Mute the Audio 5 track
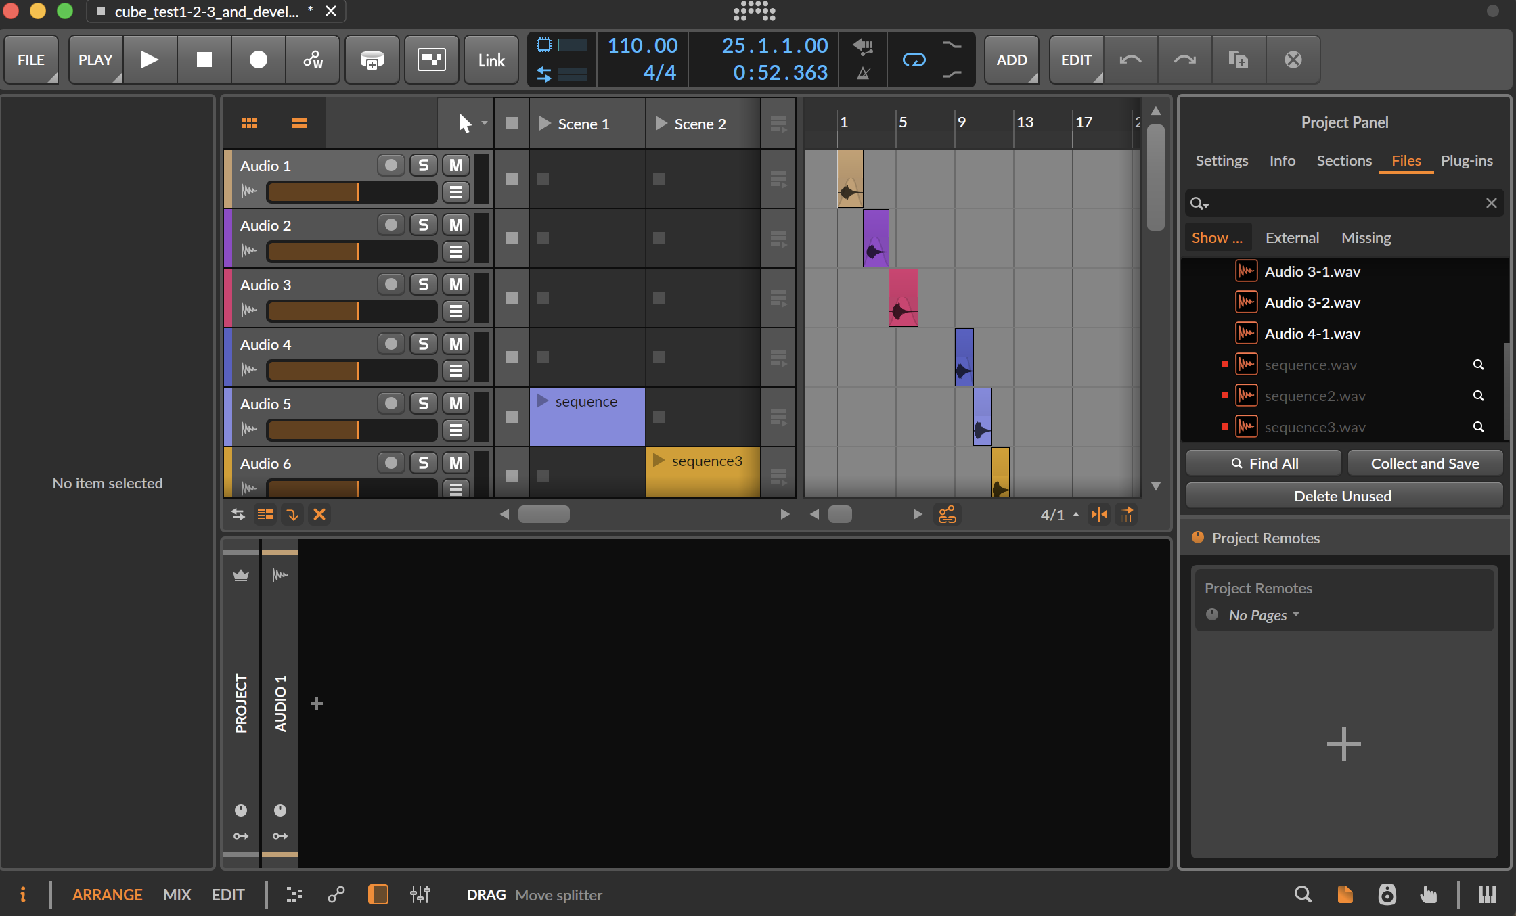 pyautogui.click(x=456, y=403)
